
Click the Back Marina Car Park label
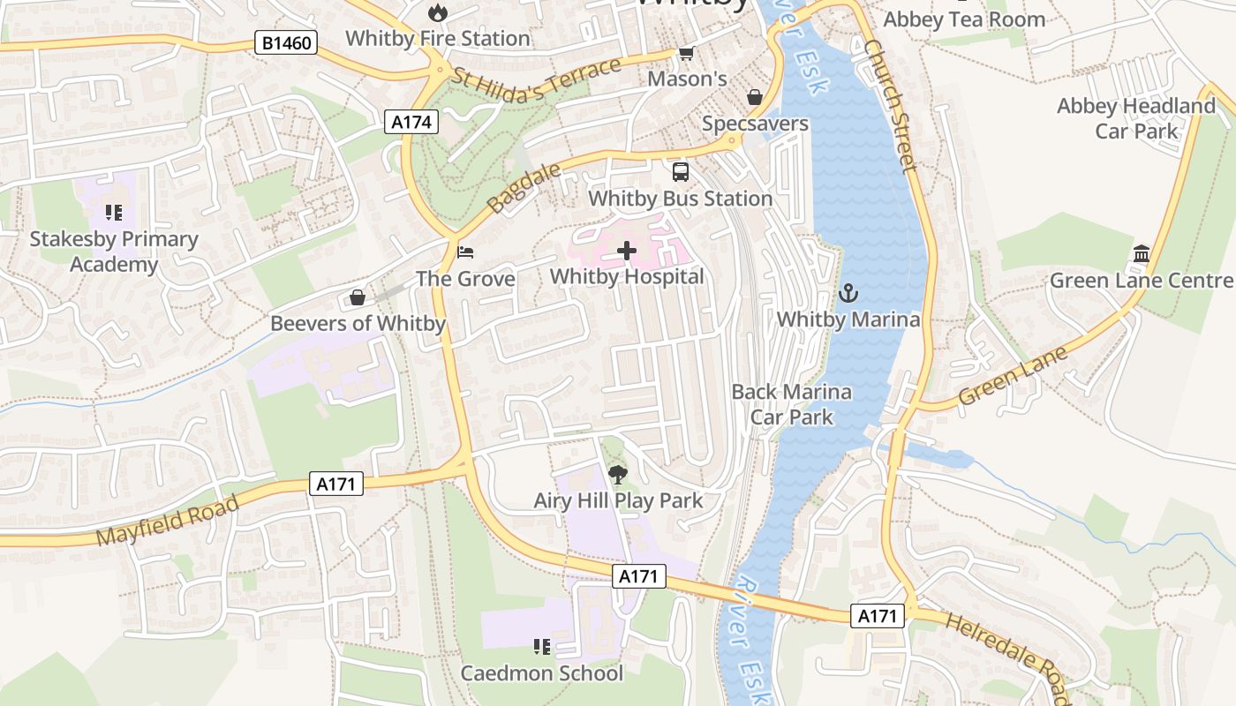click(791, 404)
